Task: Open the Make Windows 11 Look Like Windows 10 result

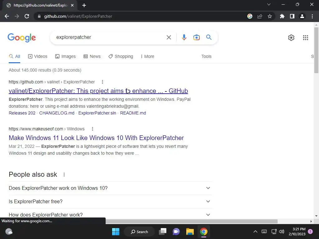Action: click(96, 138)
